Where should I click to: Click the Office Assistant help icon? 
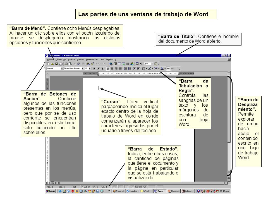point(156,64)
